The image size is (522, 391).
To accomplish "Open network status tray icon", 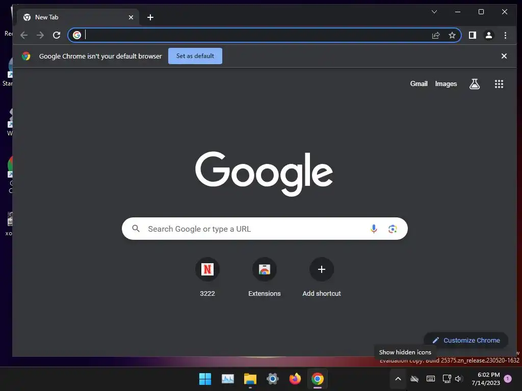I will click(447, 379).
